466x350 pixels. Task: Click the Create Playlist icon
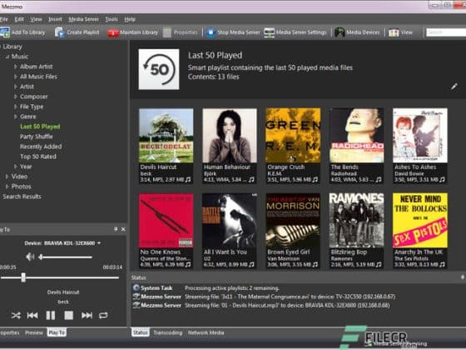pyautogui.click(x=60, y=32)
